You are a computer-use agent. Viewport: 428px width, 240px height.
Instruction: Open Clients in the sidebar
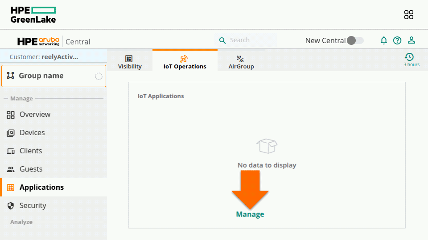coord(53,151)
